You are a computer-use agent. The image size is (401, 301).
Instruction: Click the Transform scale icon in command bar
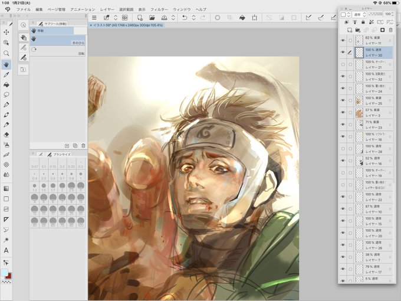tap(255, 18)
